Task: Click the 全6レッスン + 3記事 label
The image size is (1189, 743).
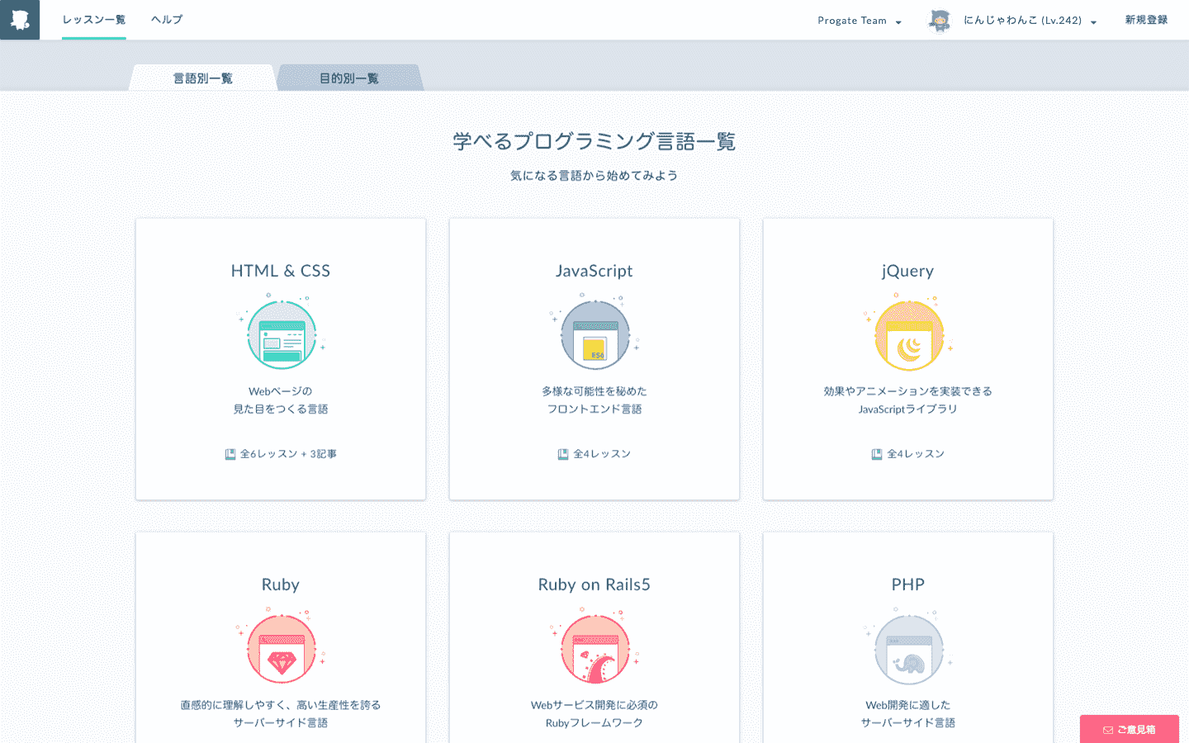Action: pyautogui.click(x=281, y=454)
